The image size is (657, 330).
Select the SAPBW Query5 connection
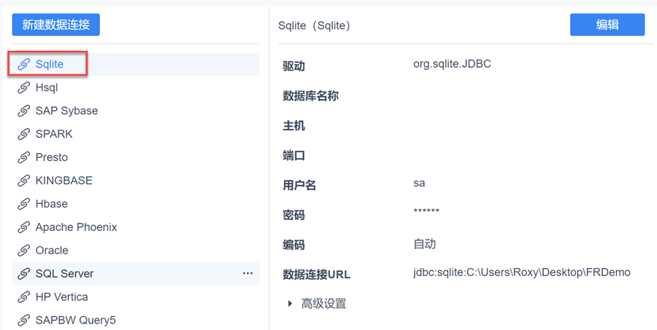coord(75,320)
